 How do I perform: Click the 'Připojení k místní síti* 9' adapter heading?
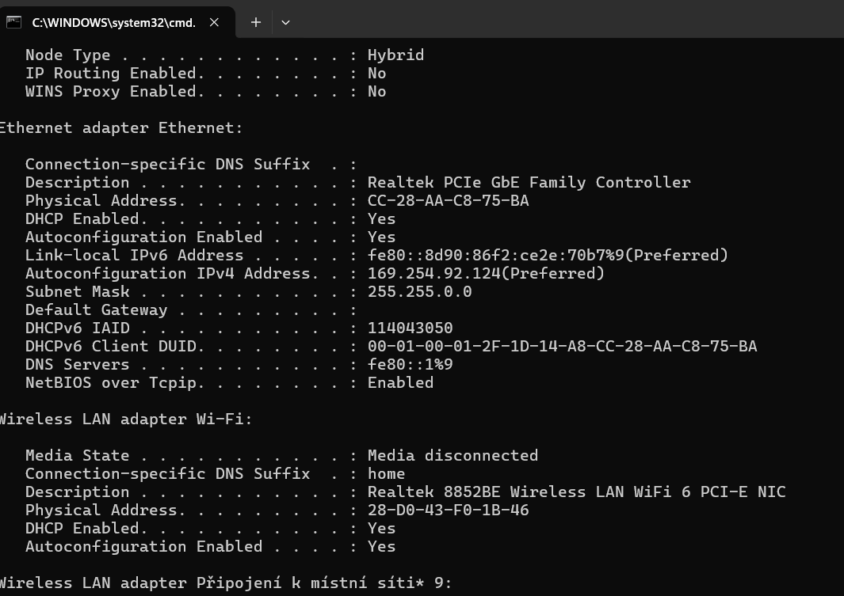[226, 583]
